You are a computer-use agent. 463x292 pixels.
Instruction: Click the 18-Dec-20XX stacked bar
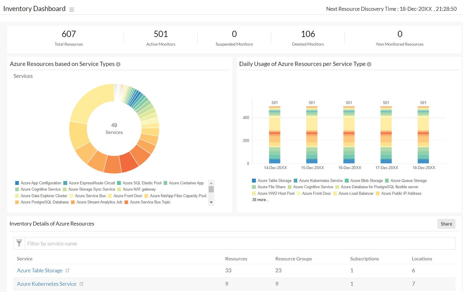click(423, 135)
